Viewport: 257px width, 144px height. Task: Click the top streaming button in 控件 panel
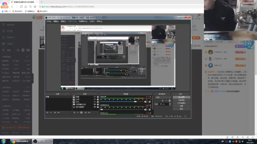tap(182, 97)
